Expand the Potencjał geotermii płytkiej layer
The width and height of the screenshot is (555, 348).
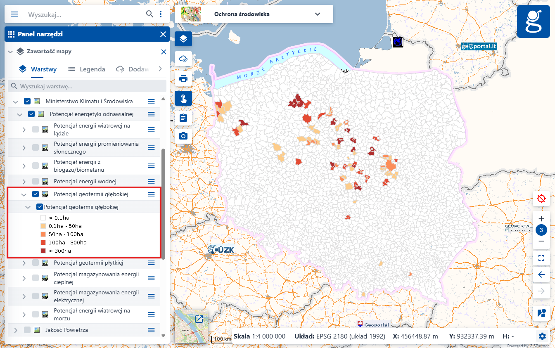click(24, 263)
